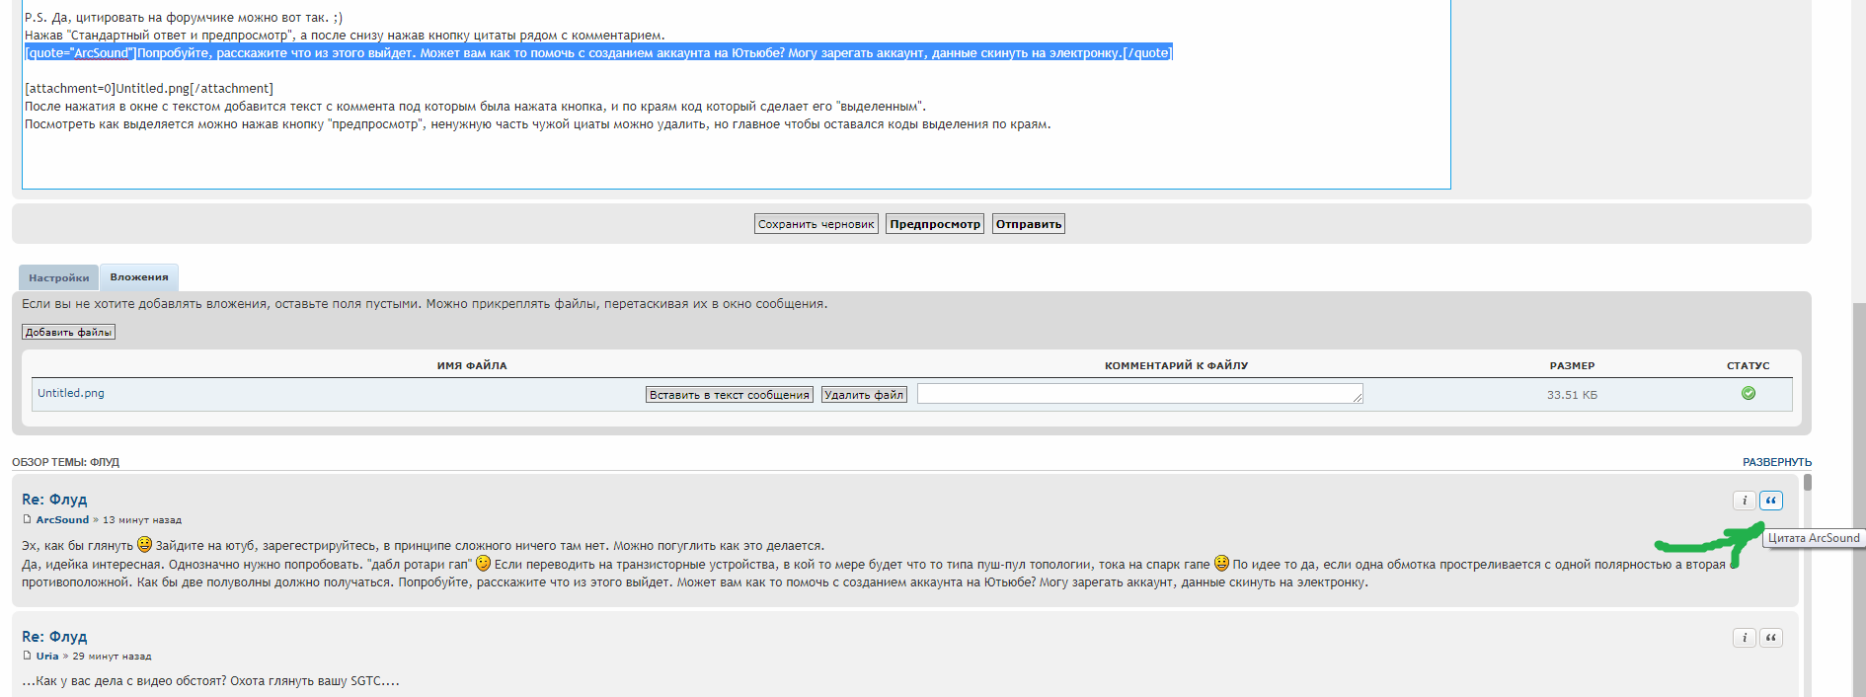Click the Удалить файл button
Screen dimensions: 1866x697
tap(864, 395)
